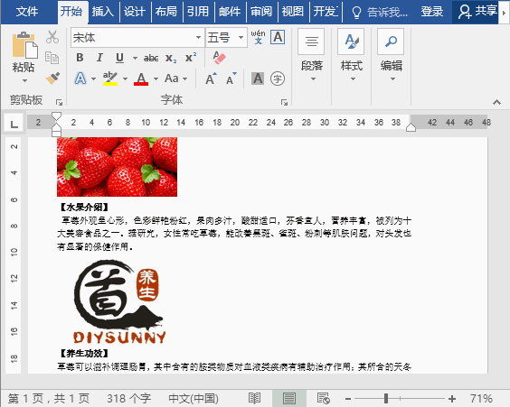The width and height of the screenshot is (510, 407).
Task: Switch to the 引用 References tab
Action: pyautogui.click(x=197, y=12)
